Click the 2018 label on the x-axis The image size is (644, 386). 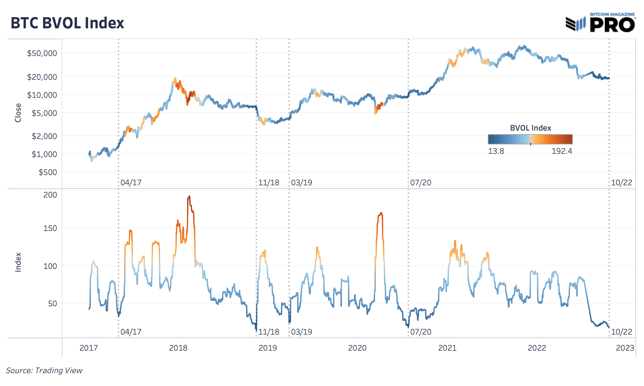(x=178, y=348)
